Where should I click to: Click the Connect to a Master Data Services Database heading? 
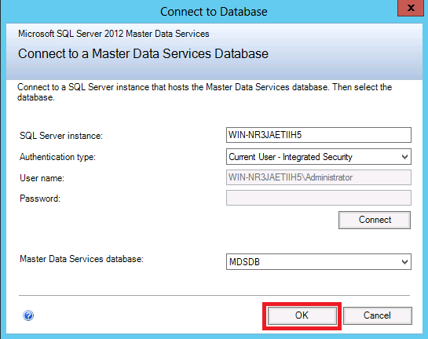point(143,53)
